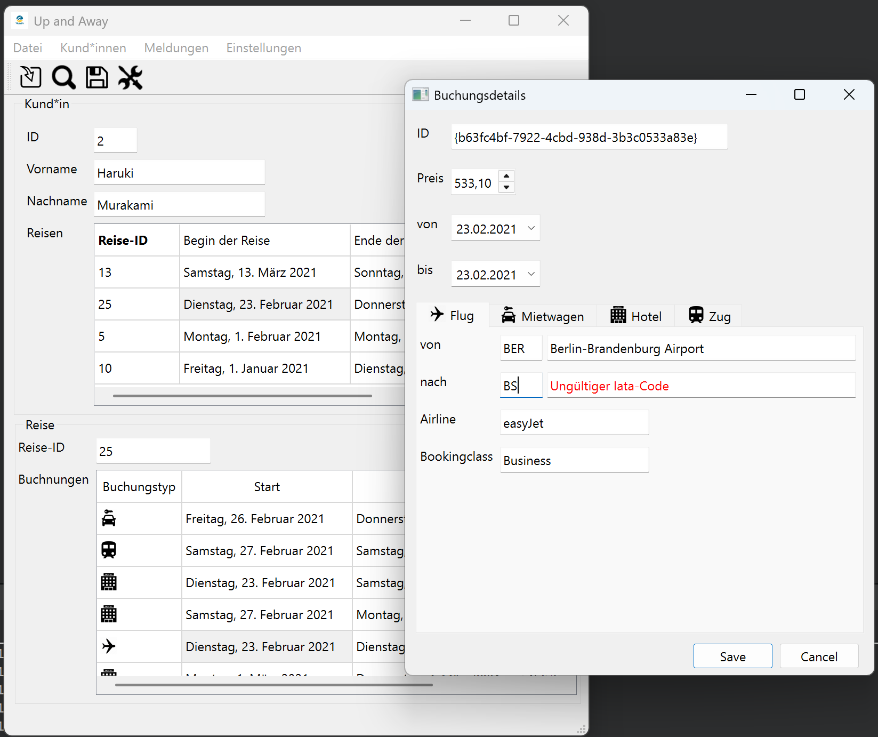Image resolution: width=878 pixels, height=737 pixels.
Task: Click the floppy disk save toolbar icon
Action: [97, 77]
